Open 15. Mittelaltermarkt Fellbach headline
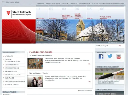128x95 pixels. pos(40,56)
